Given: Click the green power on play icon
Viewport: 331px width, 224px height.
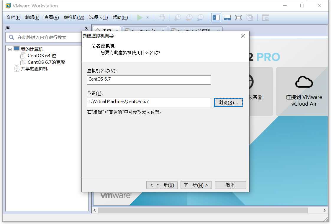Looking at the screenshot, I should 140,17.
